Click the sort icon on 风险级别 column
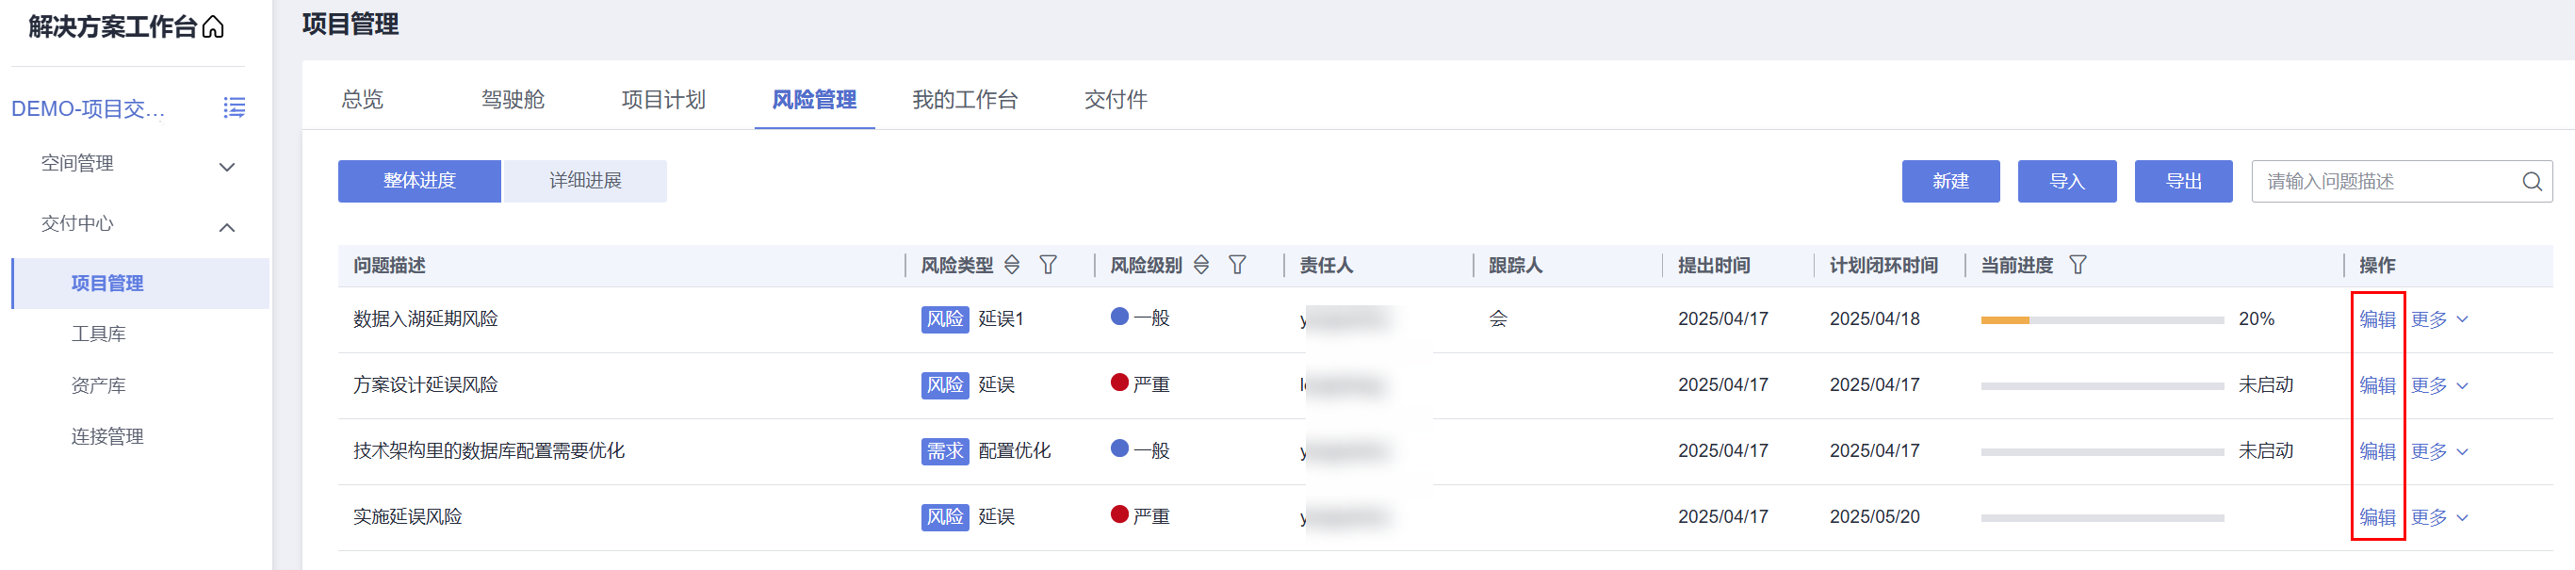The image size is (2575, 570). (x=1201, y=265)
